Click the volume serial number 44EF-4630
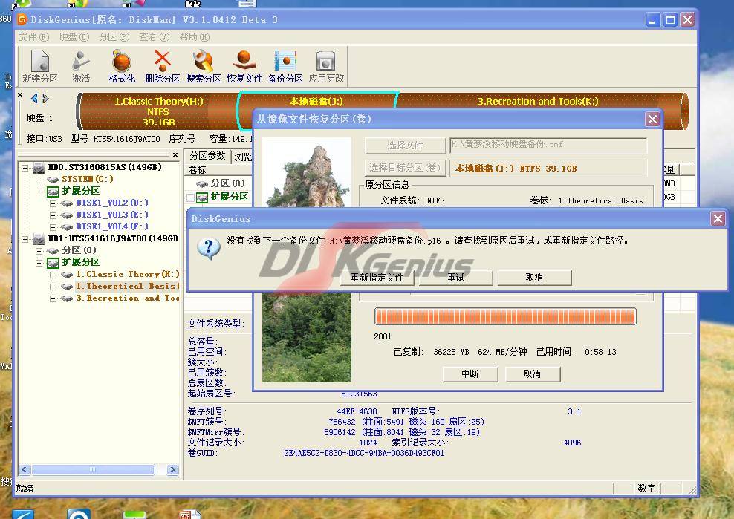Screen dimensions: 734x519 coord(357,411)
